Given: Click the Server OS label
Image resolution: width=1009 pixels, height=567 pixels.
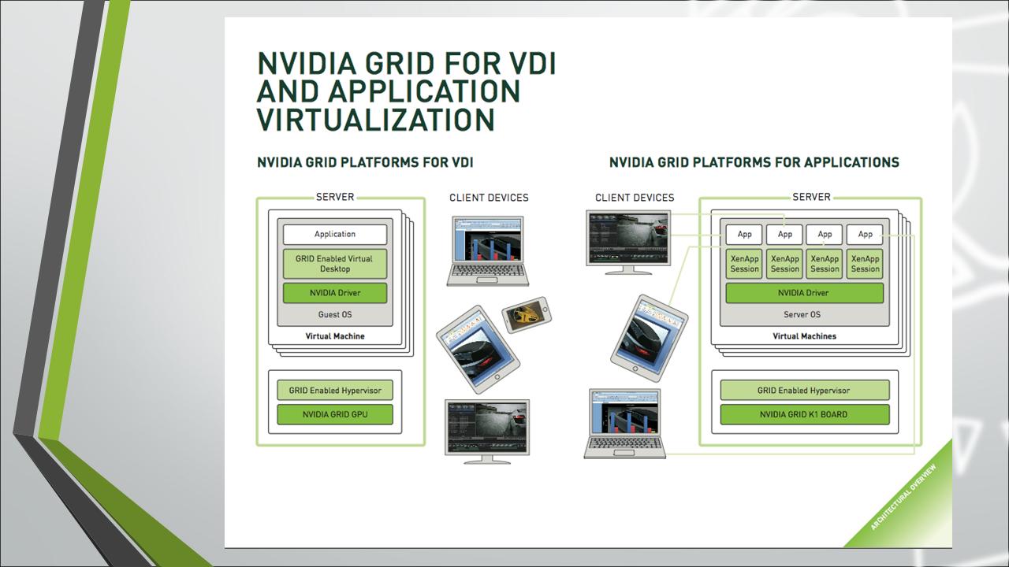Looking at the screenshot, I should (x=803, y=314).
